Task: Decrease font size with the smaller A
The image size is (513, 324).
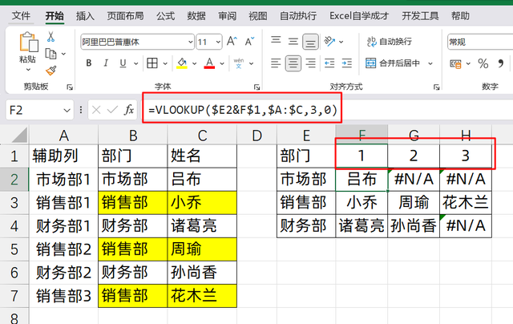Action: point(249,42)
